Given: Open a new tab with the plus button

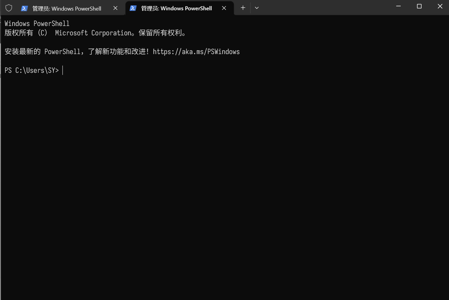Looking at the screenshot, I should click(243, 8).
